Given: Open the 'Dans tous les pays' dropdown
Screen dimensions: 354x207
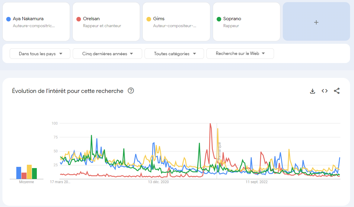Looking at the screenshot, I should click(x=40, y=54).
